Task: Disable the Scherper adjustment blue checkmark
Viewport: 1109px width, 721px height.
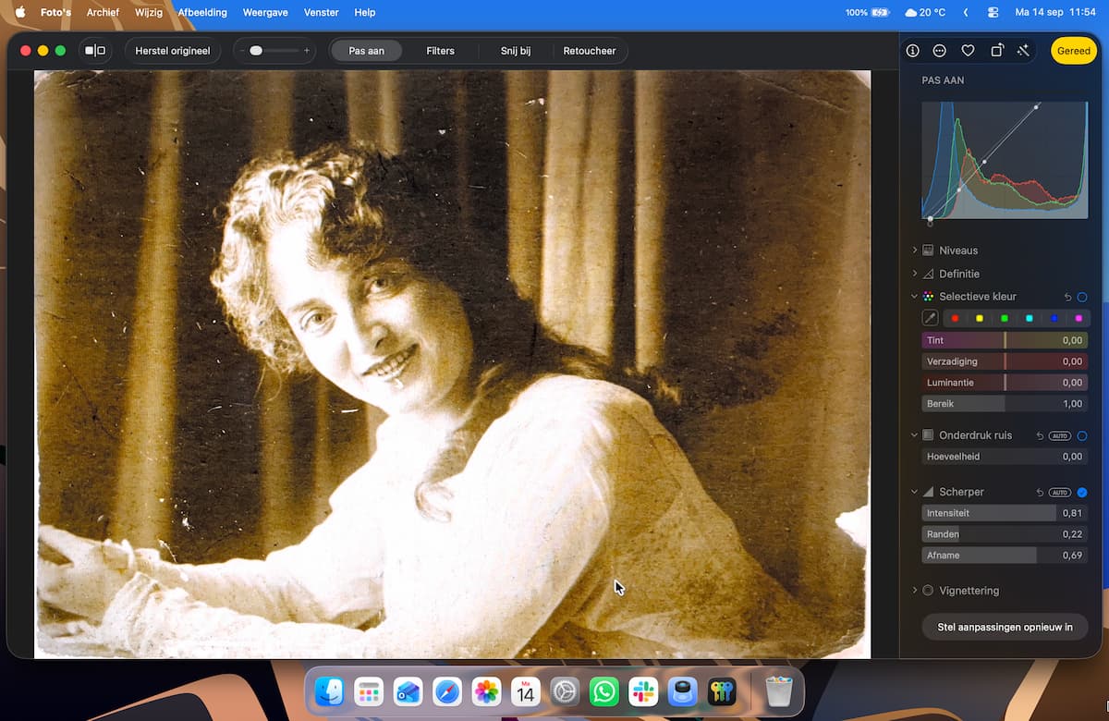Action: pyautogui.click(x=1082, y=493)
